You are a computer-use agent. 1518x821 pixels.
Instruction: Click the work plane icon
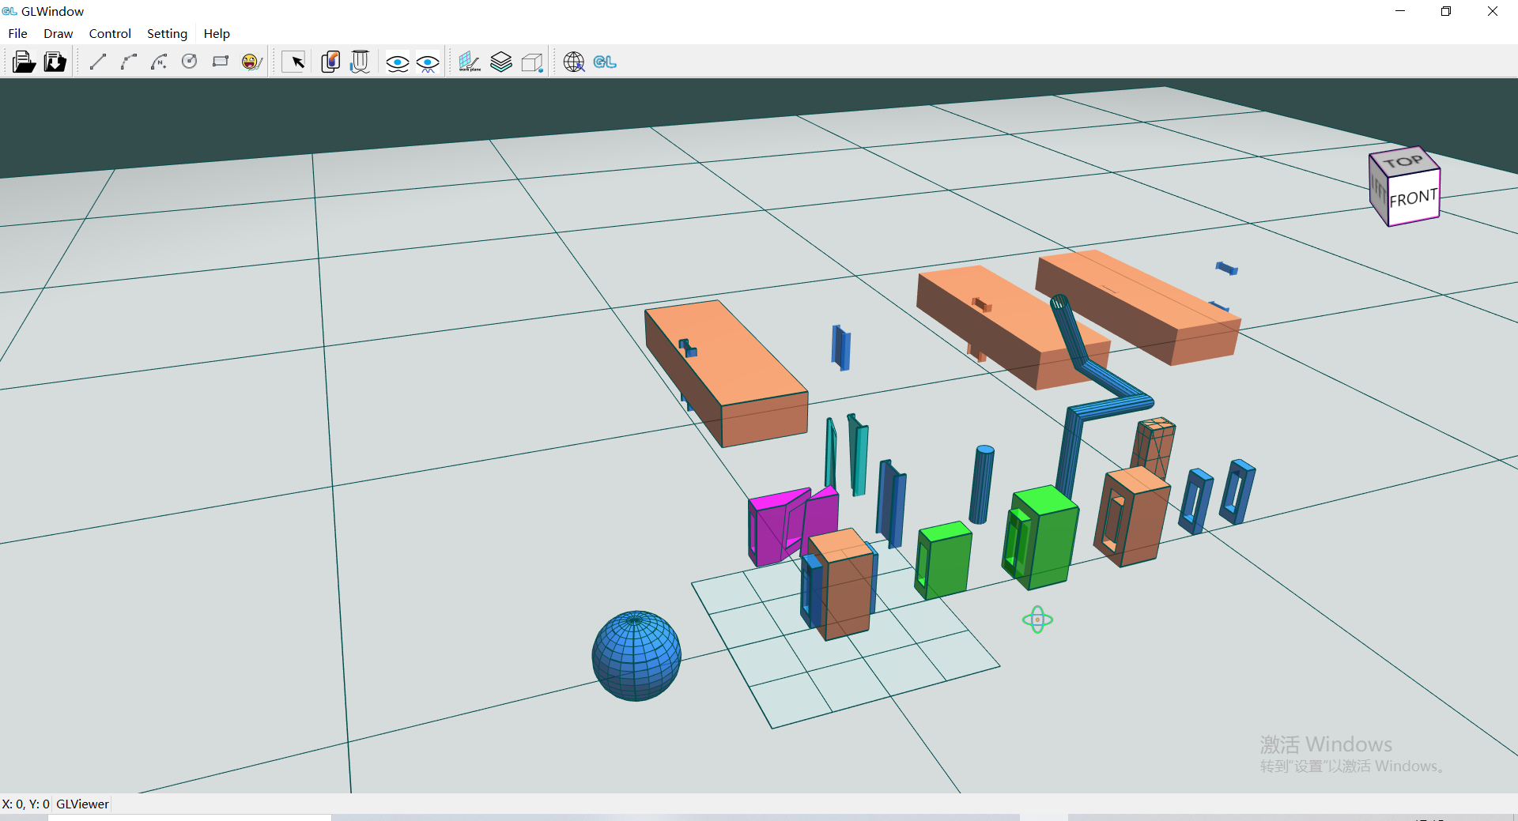470,62
